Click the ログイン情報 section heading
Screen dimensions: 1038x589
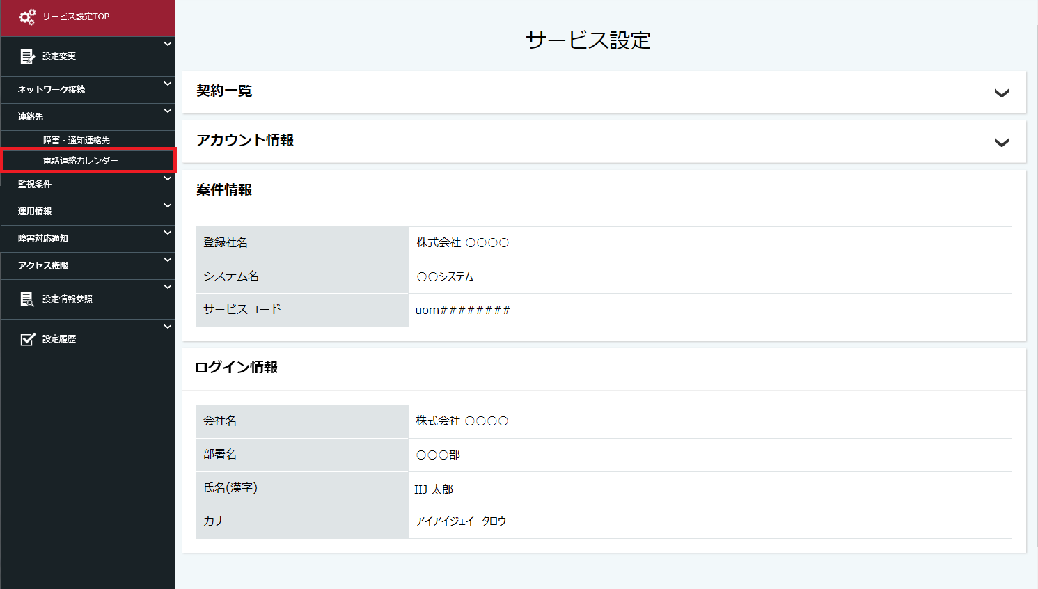(x=236, y=368)
